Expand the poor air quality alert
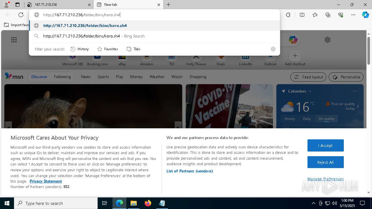Screen dimensions: 372x209 [342, 106]
